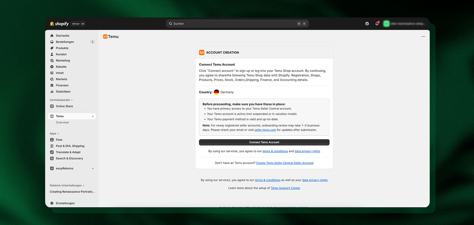The width and height of the screenshot is (474, 225).
Task: Open the footer data privacy rights link
Action: 315,180
